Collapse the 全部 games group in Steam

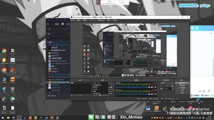pyautogui.click(x=47, y=42)
